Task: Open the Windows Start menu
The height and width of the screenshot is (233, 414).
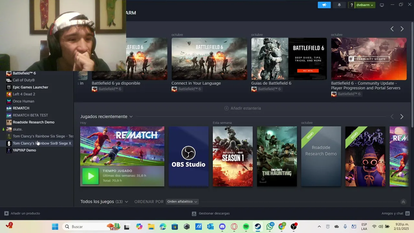Action: coord(55,227)
